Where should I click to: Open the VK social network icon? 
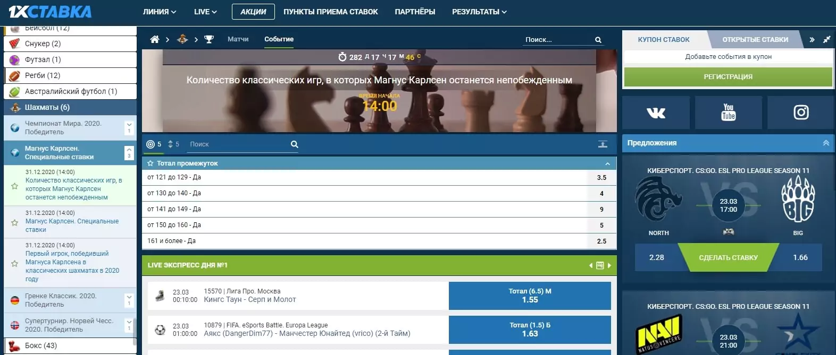[656, 112]
